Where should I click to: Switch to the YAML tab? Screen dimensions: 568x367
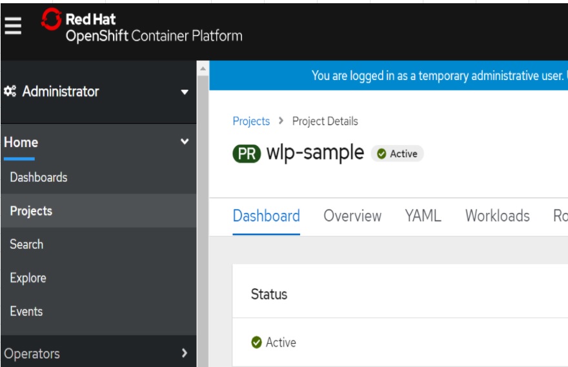(x=423, y=215)
